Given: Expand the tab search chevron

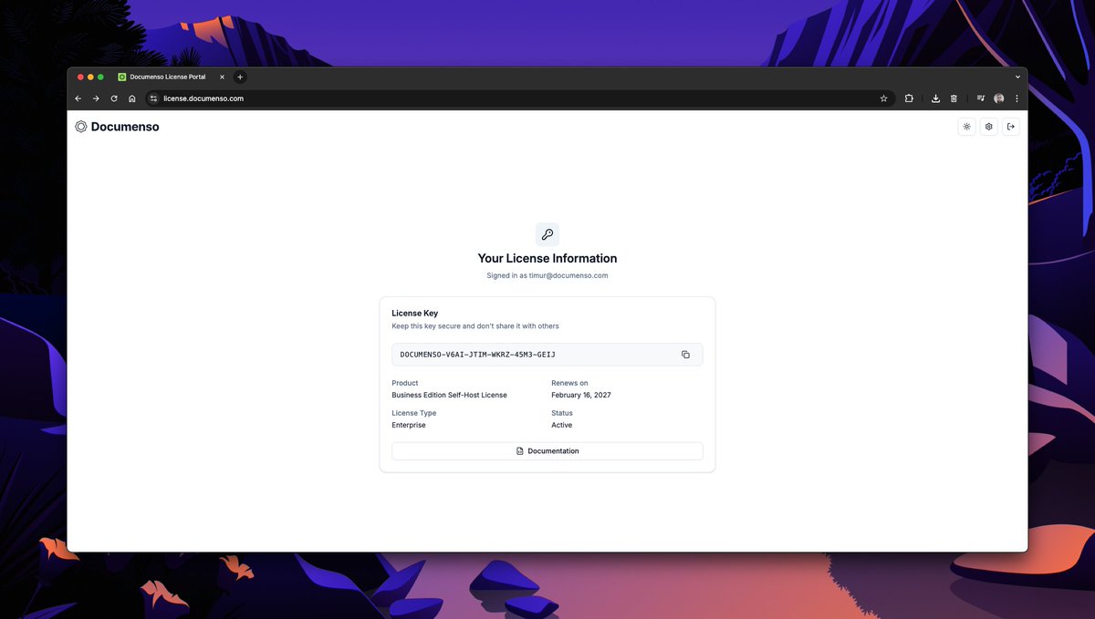Looking at the screenshot, I should (1017, 77).
